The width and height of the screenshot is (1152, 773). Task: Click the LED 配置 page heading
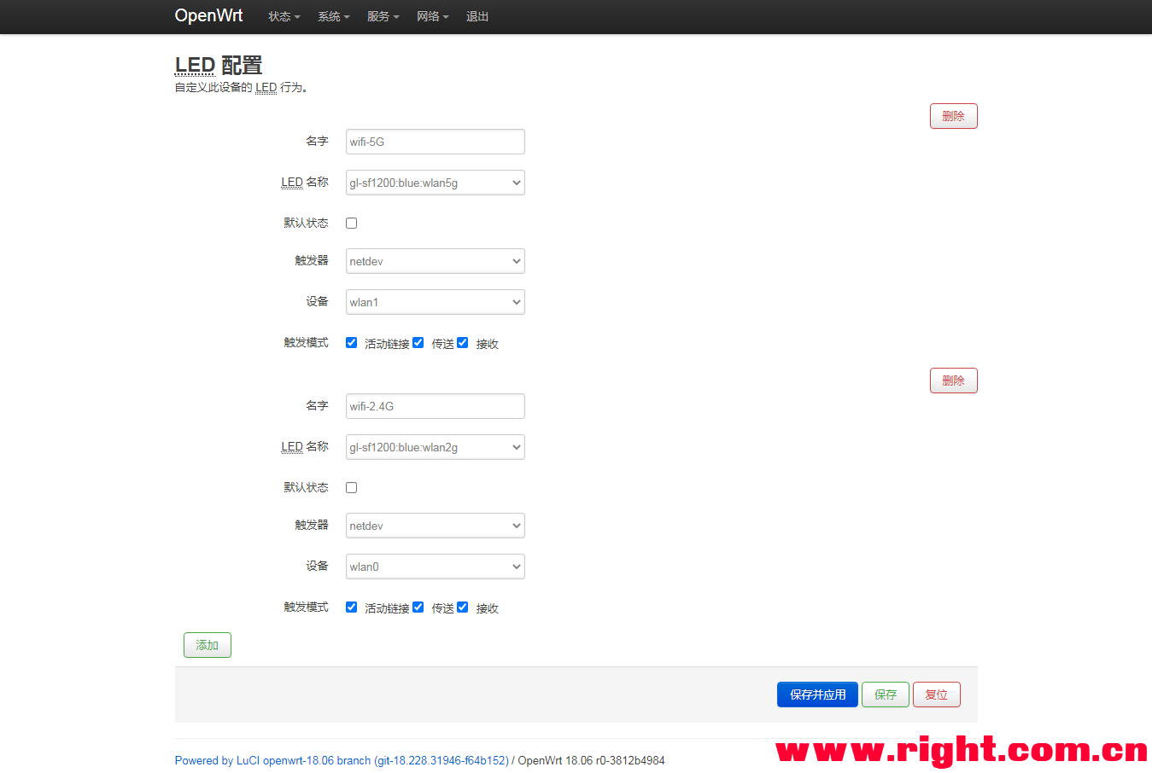click(219, 66)
